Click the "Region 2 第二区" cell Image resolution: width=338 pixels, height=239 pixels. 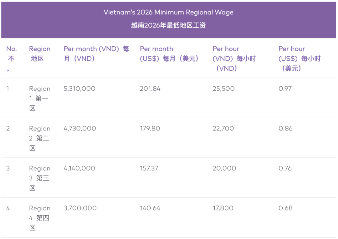click(39, 138)
